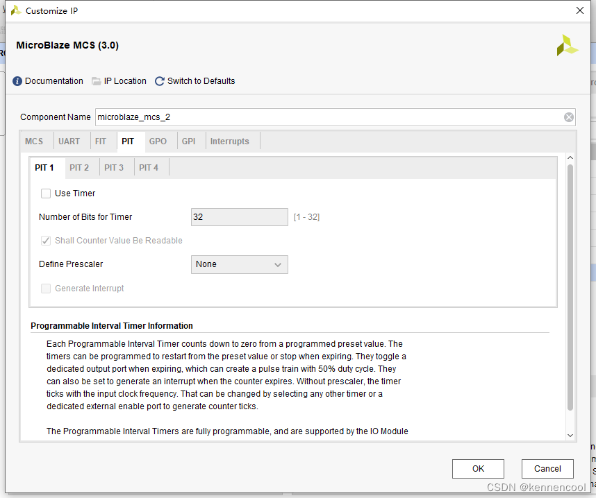Switch to the GPO tab

[x=158, y=141]
